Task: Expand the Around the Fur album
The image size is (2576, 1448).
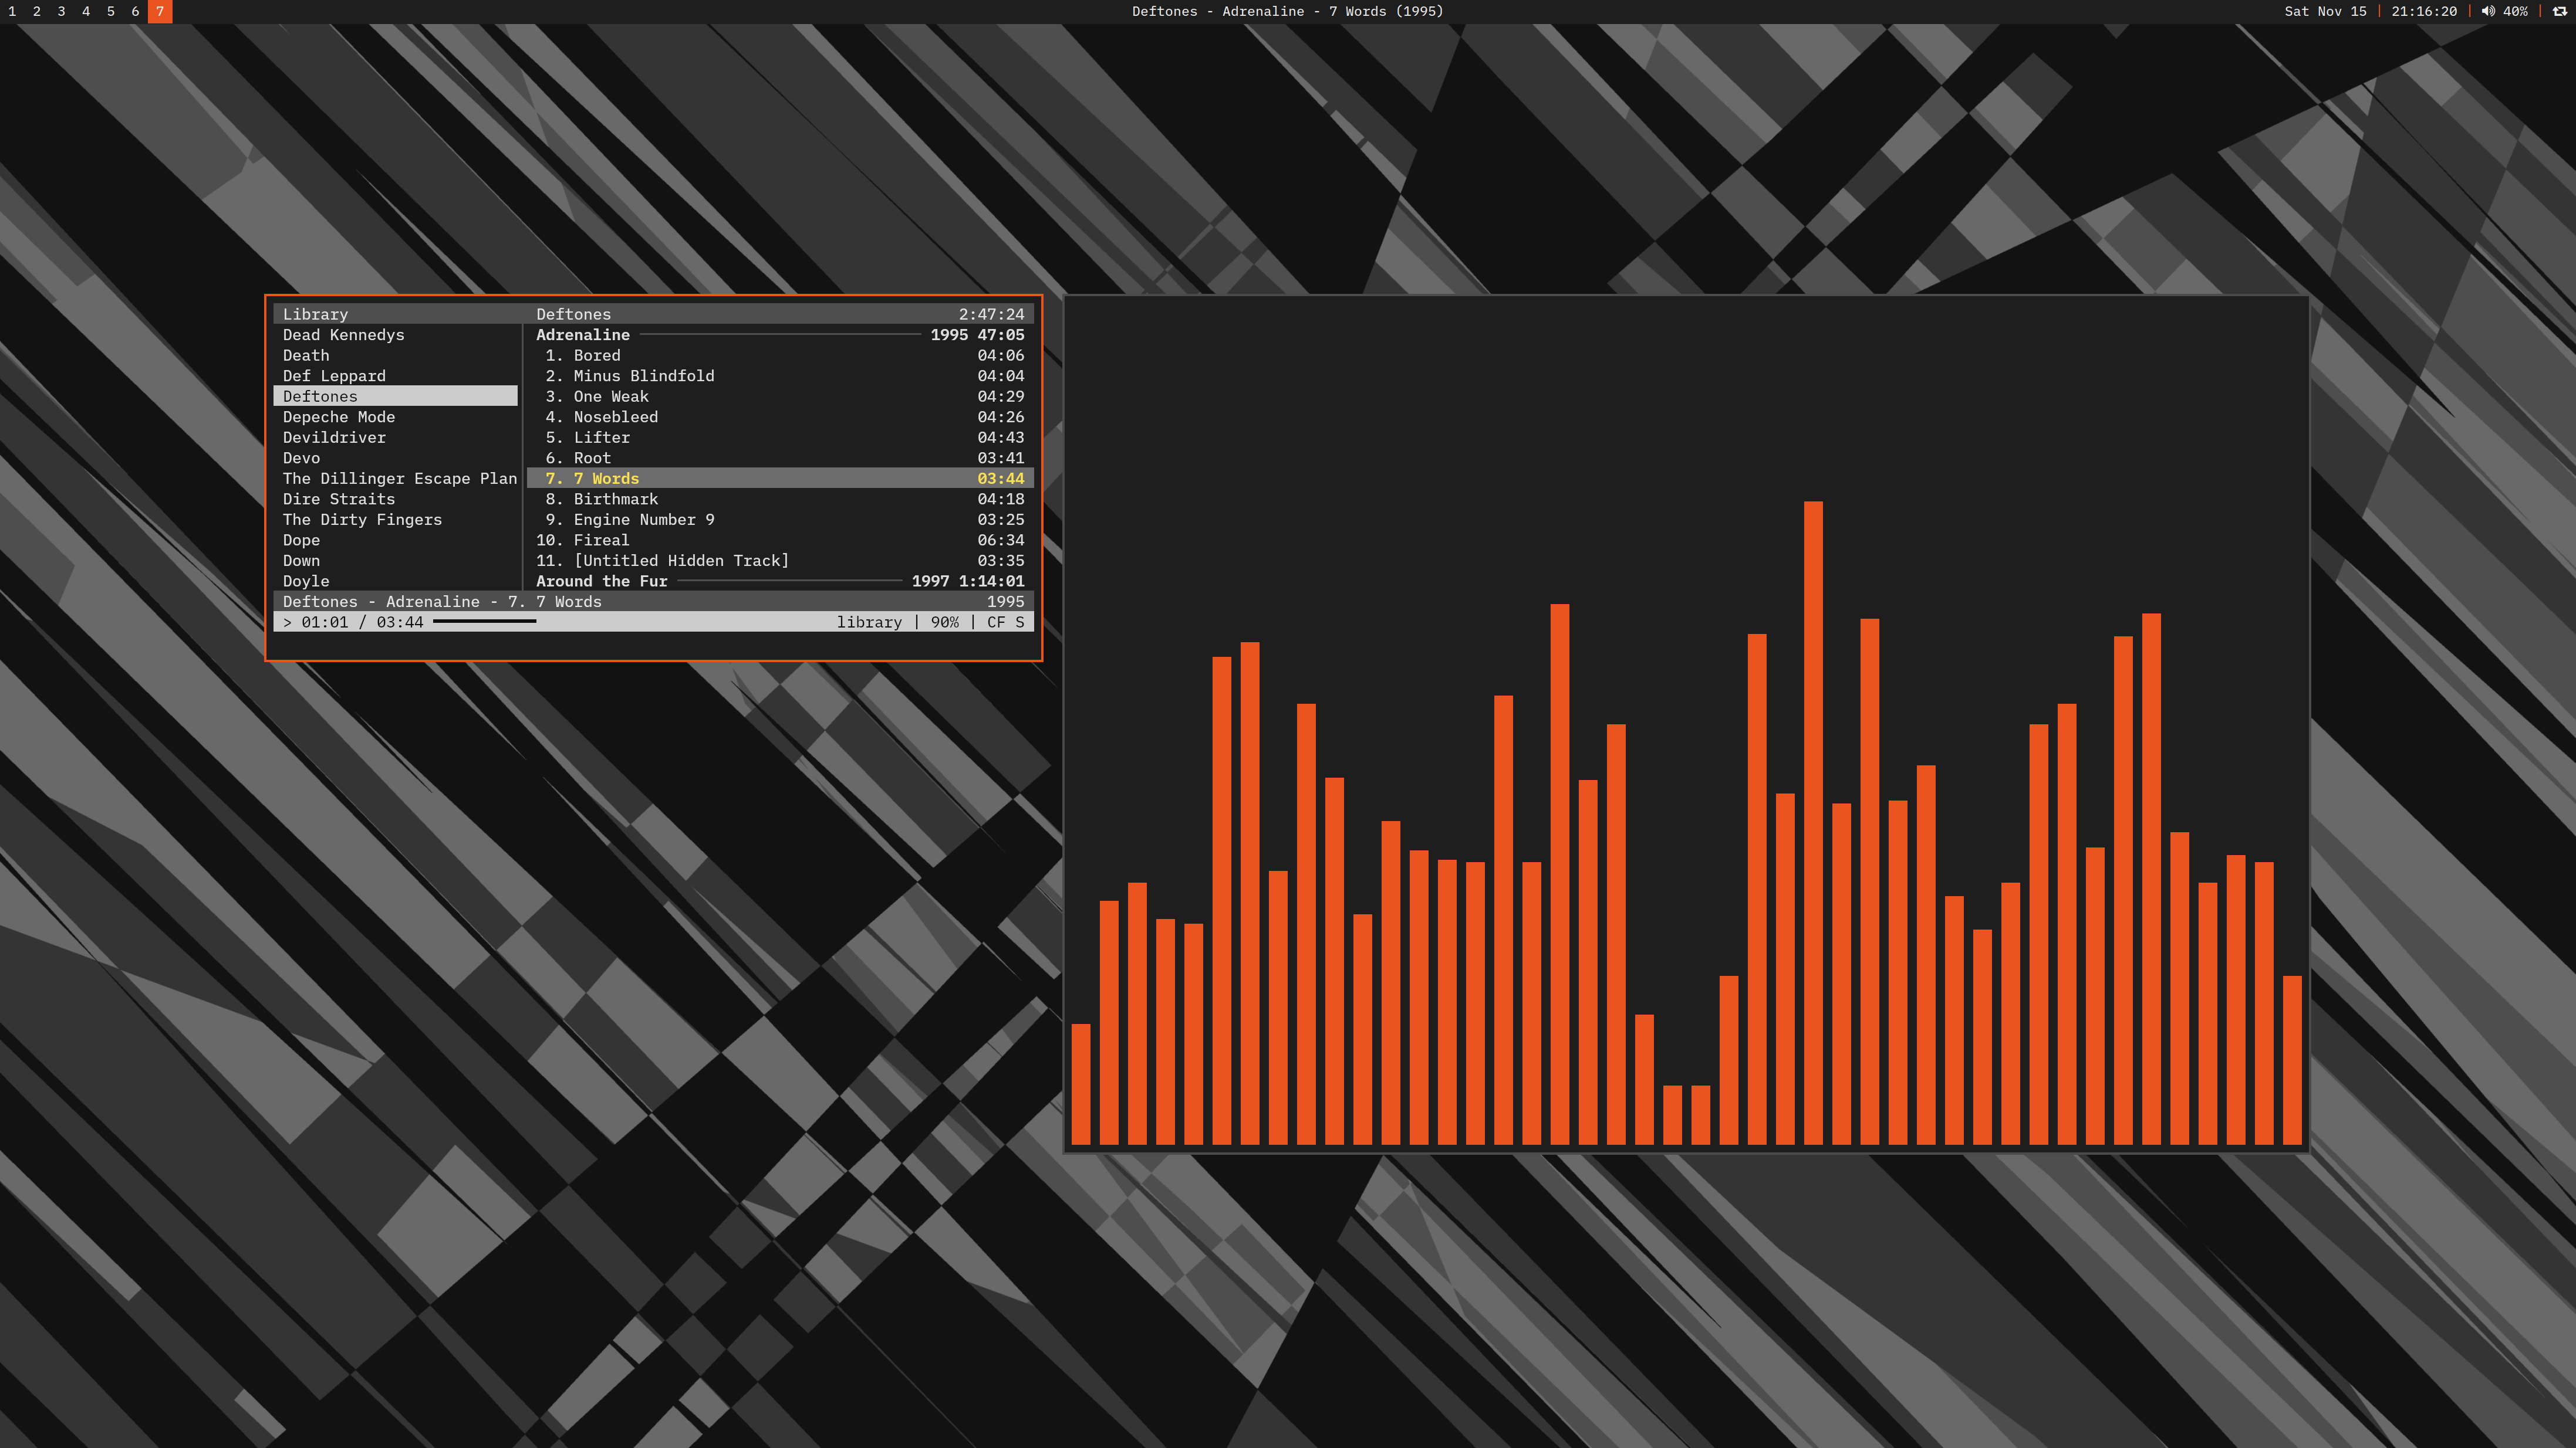Action: [x=601, y=581]
